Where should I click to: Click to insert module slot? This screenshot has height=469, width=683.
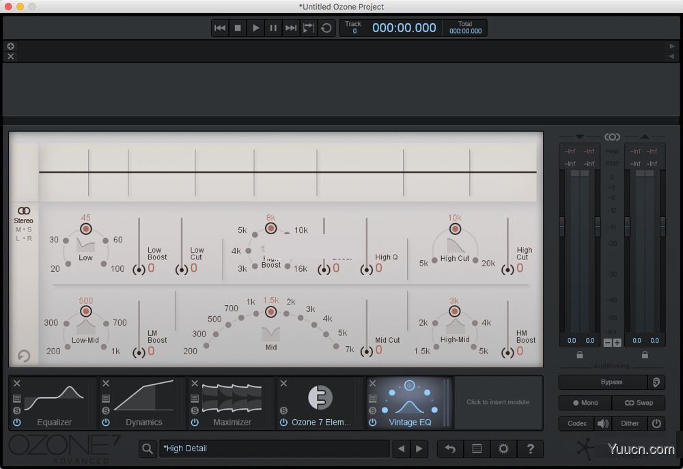(498, 402)
